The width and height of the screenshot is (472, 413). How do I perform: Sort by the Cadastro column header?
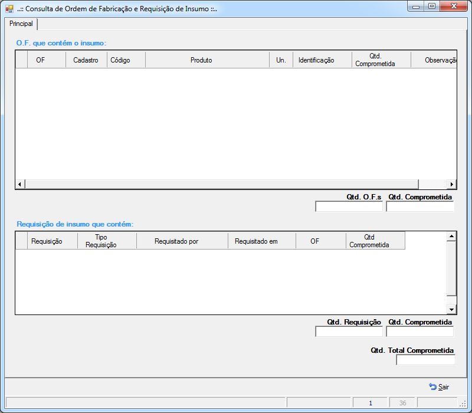click(86, 60)
